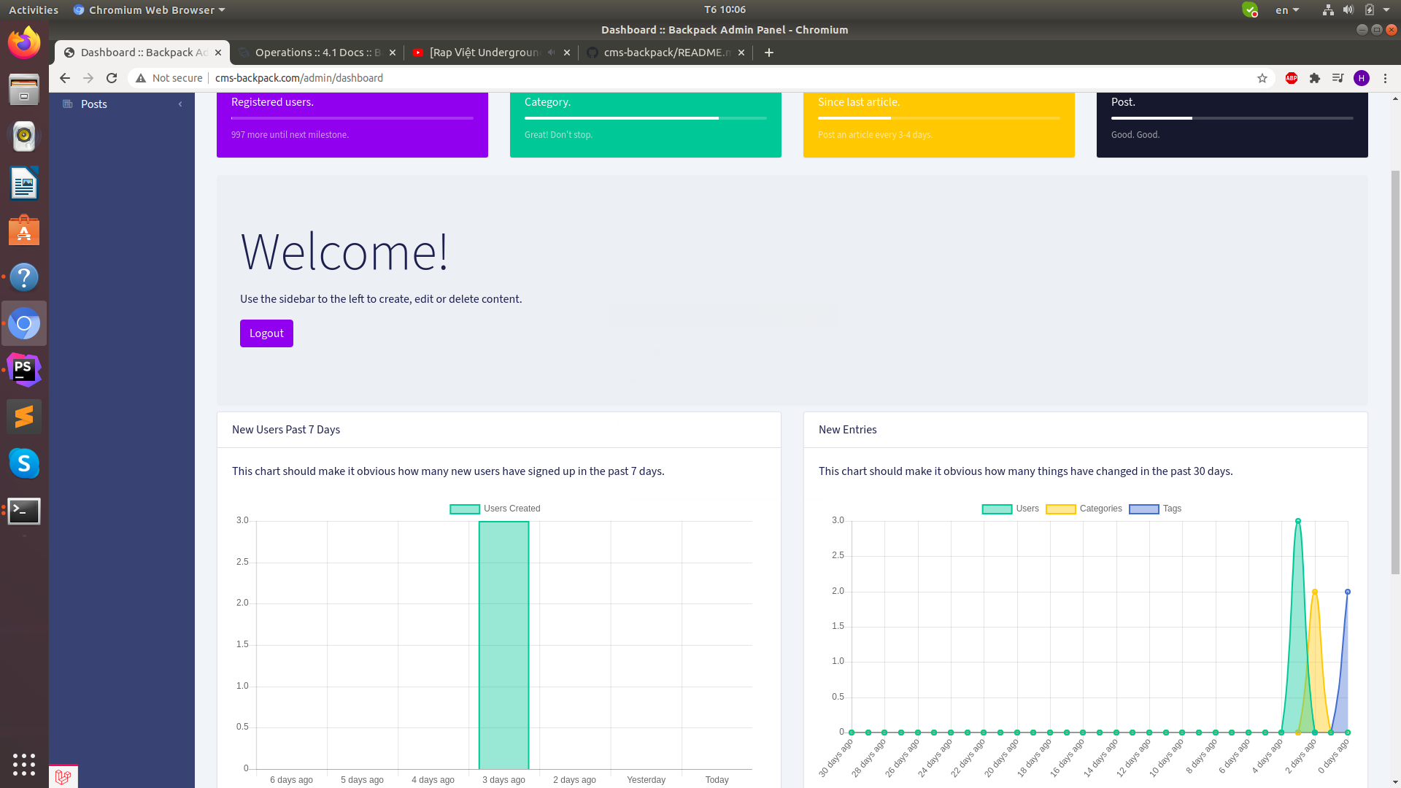Open the en input language dropdown
The height and width of the screenshot is (788, 1401).
(x=1287, y=9)
